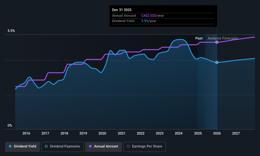Click the 2027 x-axis label
This screenshot has width=260, height=156.
point(236,133)
